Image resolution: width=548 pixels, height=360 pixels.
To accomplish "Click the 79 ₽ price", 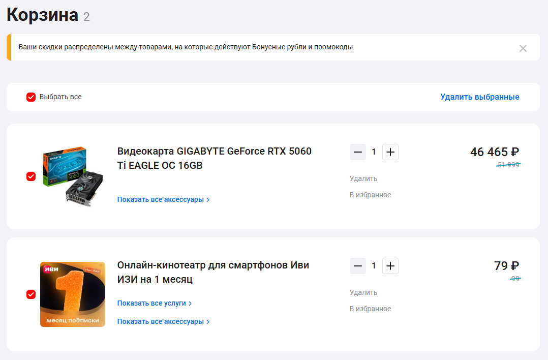I will point(506,266).
